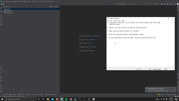Screen dimensions: 179x101
Task: Open the Resource Manager side tab
Action: [x=1, y=20]
